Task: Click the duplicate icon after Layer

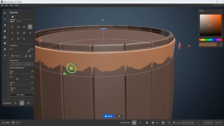Action: 163,122
